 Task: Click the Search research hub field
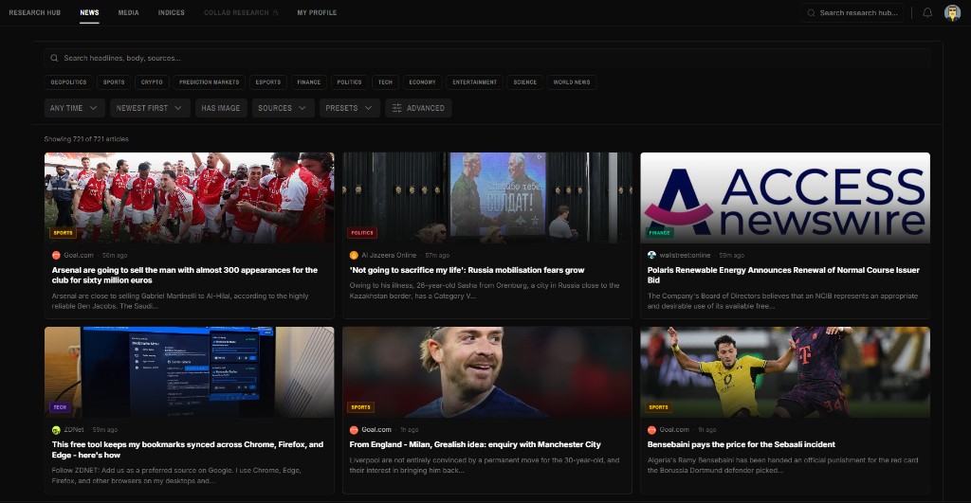[x=852, y=12]
